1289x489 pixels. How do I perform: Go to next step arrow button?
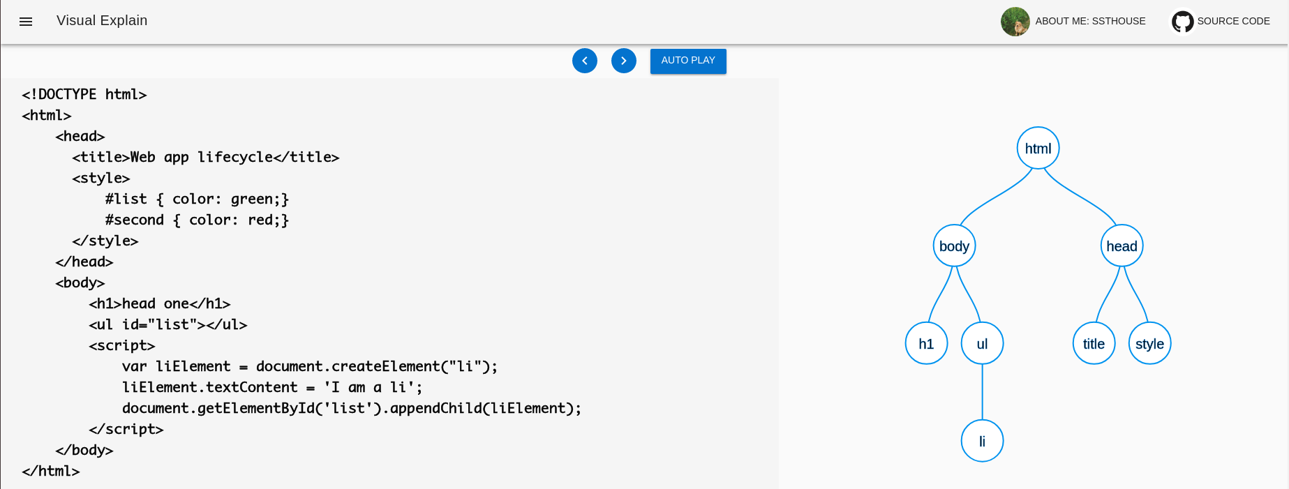[x=624, y=61]
